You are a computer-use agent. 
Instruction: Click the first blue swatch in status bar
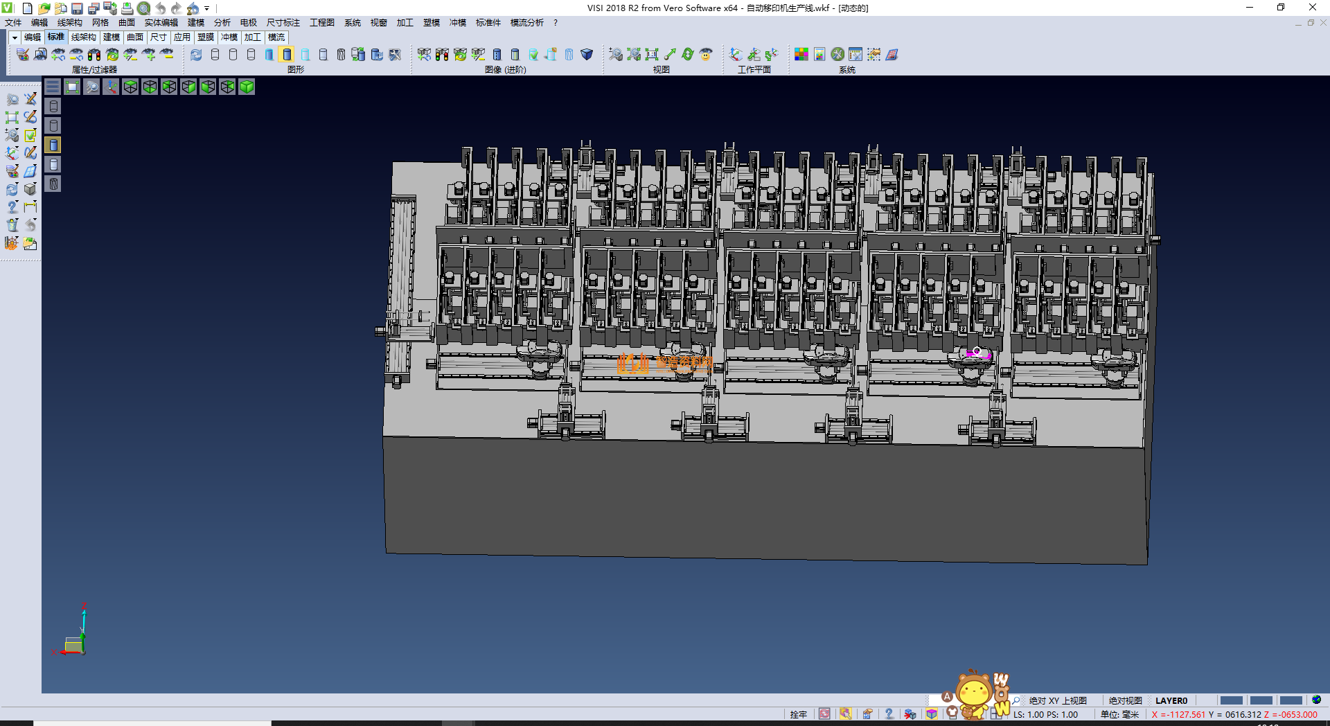click(1231, 700)
